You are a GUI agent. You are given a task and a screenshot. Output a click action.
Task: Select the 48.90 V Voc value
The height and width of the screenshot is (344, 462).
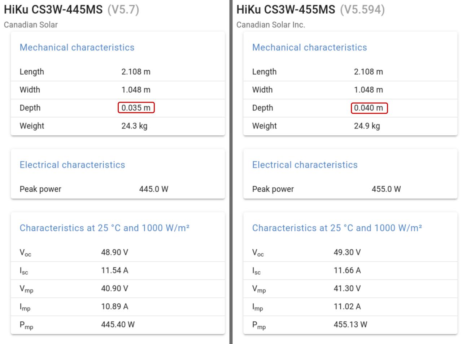[114, 252]
